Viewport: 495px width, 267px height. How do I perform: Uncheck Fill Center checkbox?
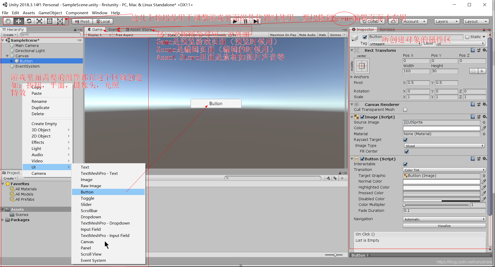406,151
